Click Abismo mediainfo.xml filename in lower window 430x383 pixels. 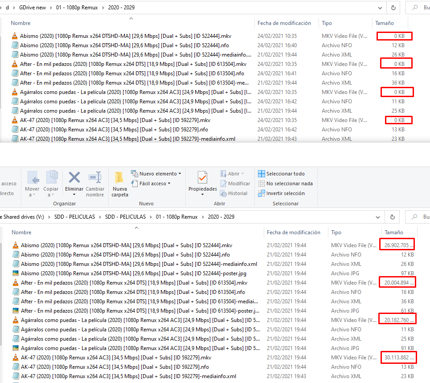(139, 264)
